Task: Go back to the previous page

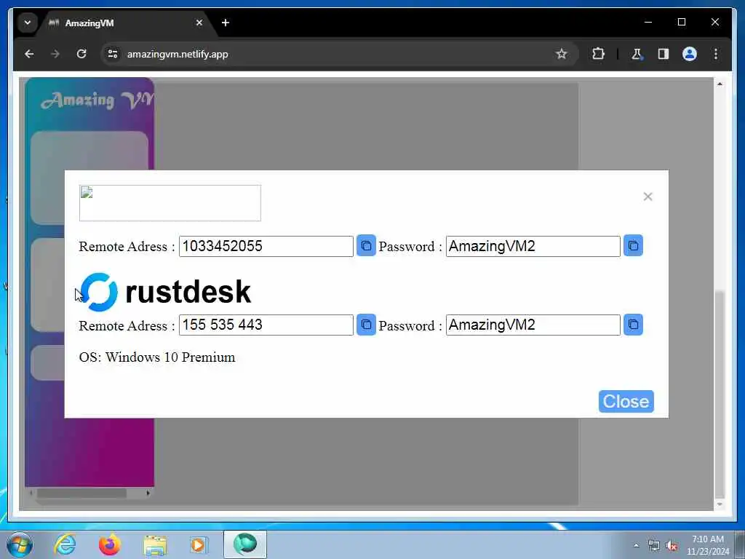Action: (29, 54)
